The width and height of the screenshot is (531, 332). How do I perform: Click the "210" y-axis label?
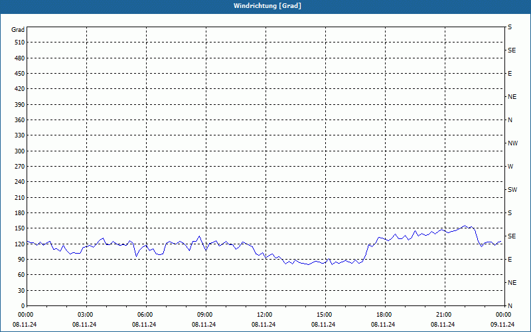pyautogui.click(x=20, y=197)
